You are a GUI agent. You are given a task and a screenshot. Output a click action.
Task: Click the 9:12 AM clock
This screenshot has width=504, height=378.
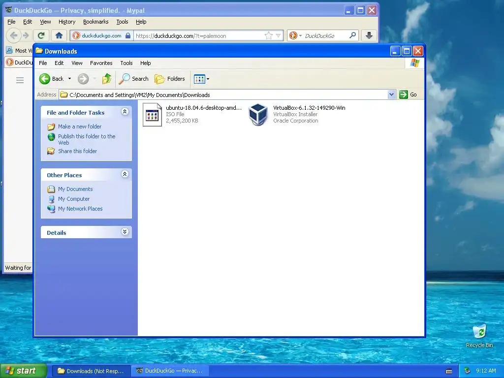click(x=486, y=371)
